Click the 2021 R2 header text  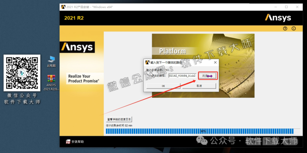[x=74, y=18]
